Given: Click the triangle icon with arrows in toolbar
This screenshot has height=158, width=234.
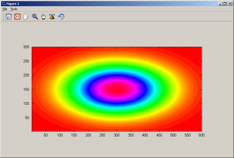Looking at the screenshot, I should point(52,16).
